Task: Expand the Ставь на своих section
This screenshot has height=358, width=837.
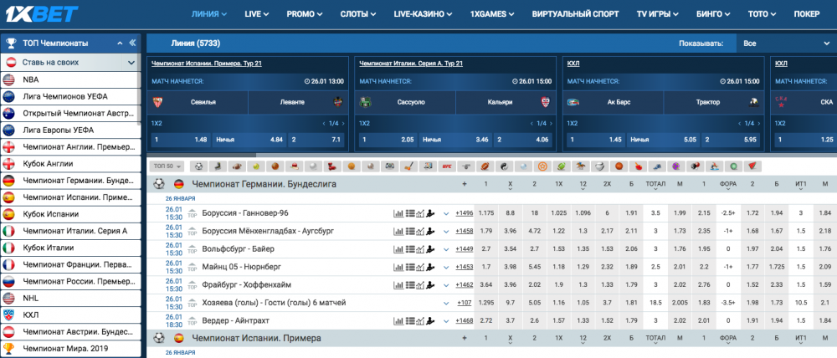Action: pos(70,62)
